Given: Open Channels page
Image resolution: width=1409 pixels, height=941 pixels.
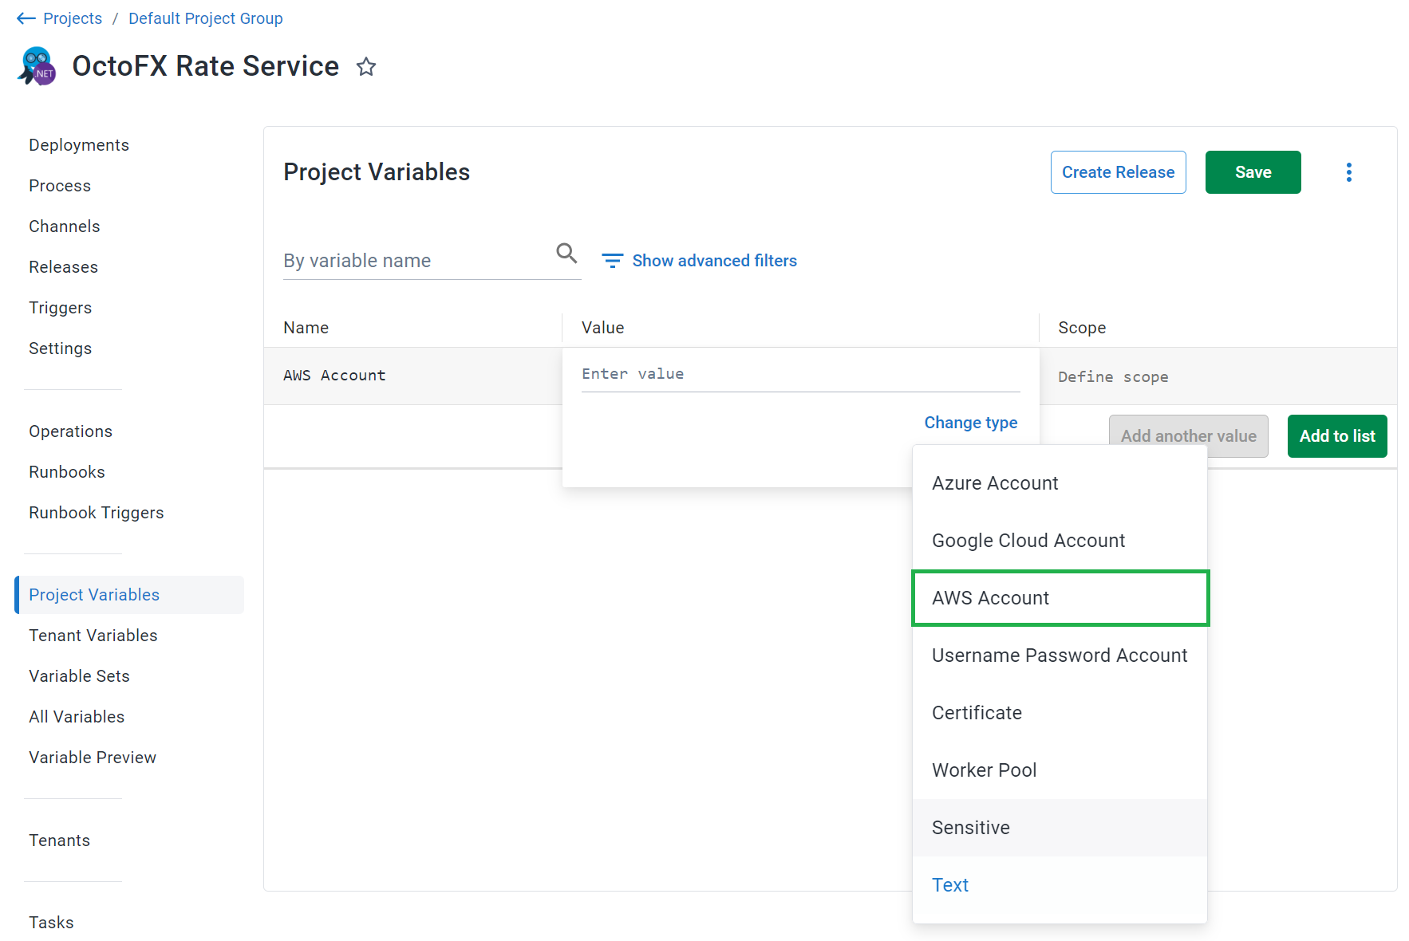Looking at the screenshot, I should (65, 226).
